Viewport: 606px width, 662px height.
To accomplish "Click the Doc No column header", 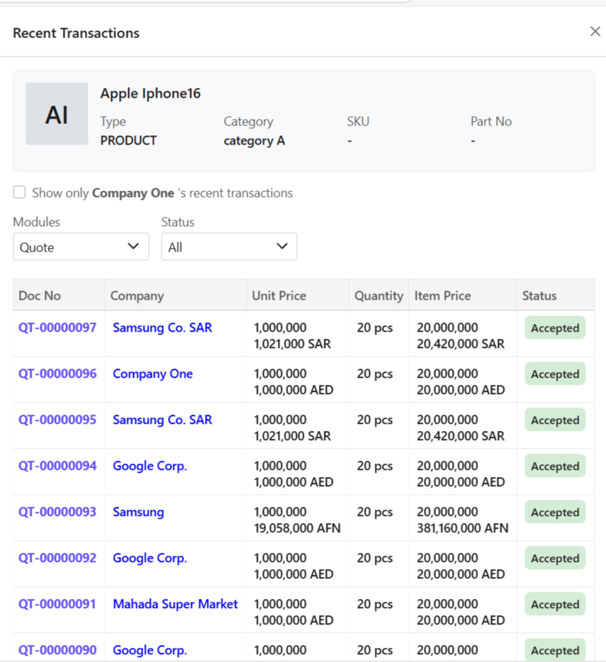I will click(40, 296).
